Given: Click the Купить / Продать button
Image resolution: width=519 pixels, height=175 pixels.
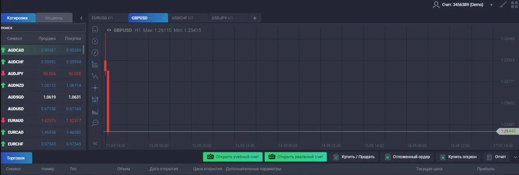Looking at the screenshot, I should pyautogui.click(x=354, y=157).
